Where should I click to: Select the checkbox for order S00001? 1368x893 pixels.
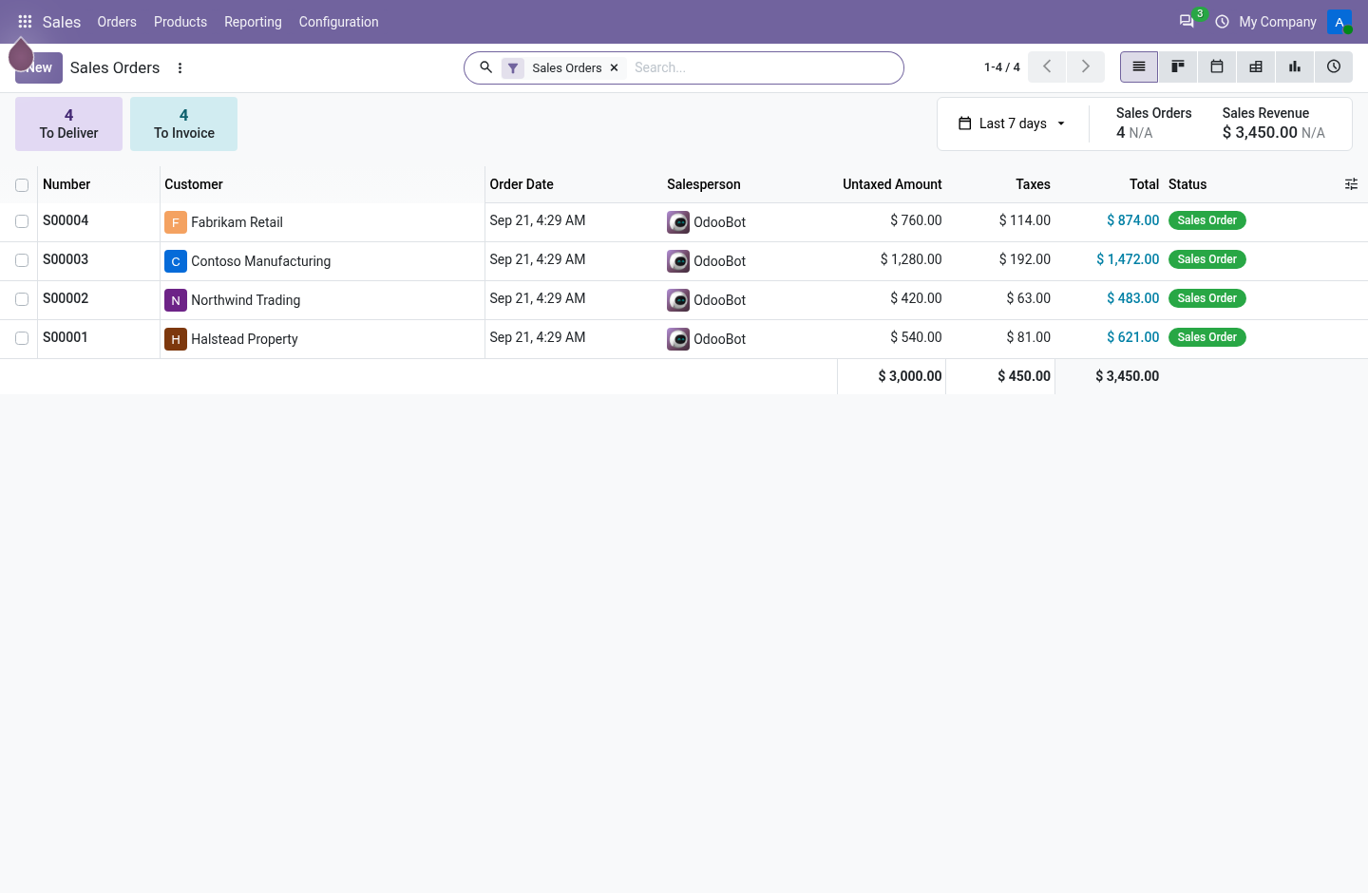pos(22,338)
